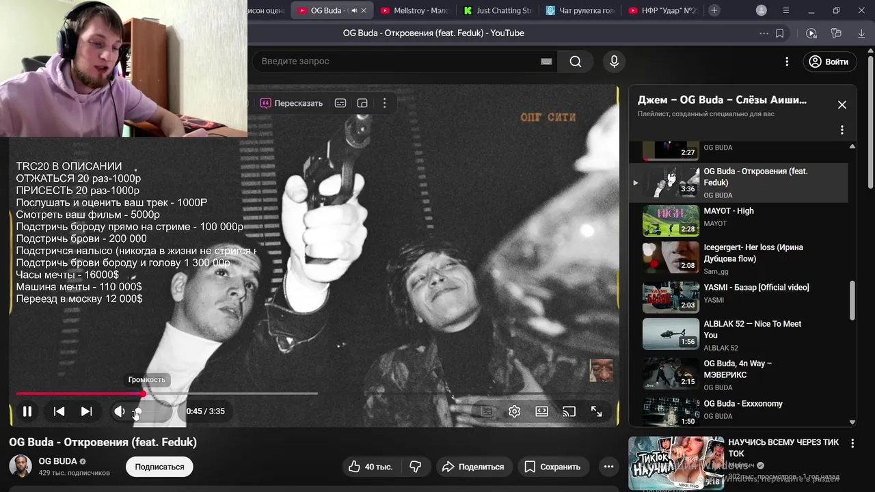Play MAYOT - High from playlist
The width and height of the screenshot is (875, 492).
pos(739,220)
